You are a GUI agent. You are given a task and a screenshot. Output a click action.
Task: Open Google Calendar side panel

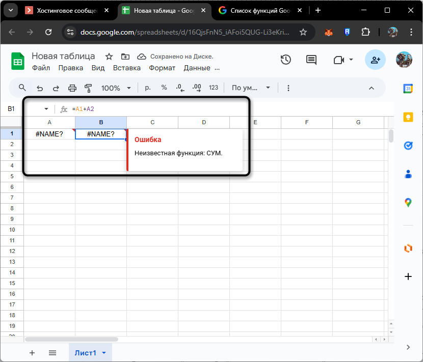[408, 89]
